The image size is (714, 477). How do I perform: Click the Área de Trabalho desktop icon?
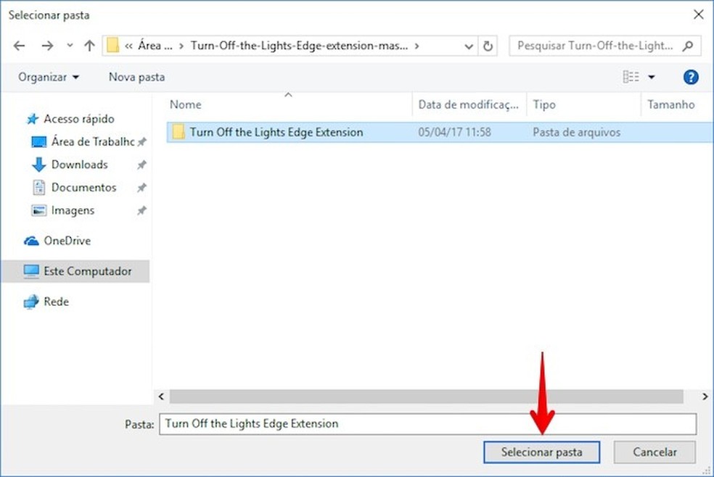tap(38, 142)
